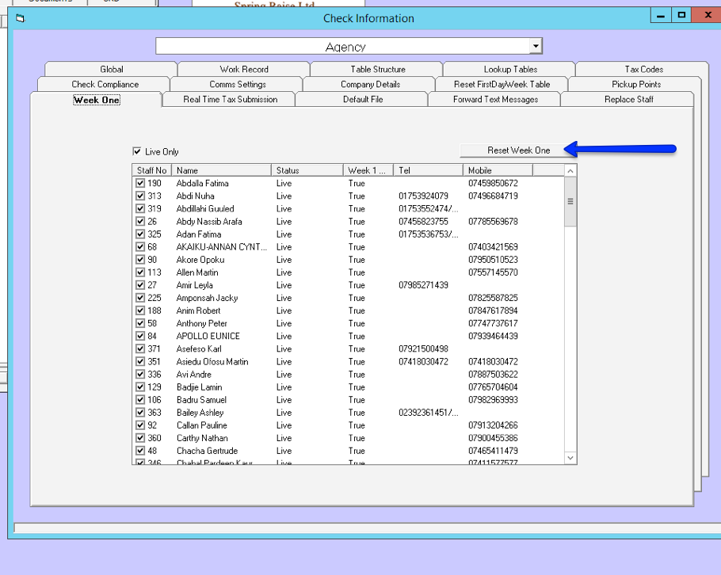Sort by the Mobile column header
Viewport: 721px width, 575px height.
click(498, 170)
